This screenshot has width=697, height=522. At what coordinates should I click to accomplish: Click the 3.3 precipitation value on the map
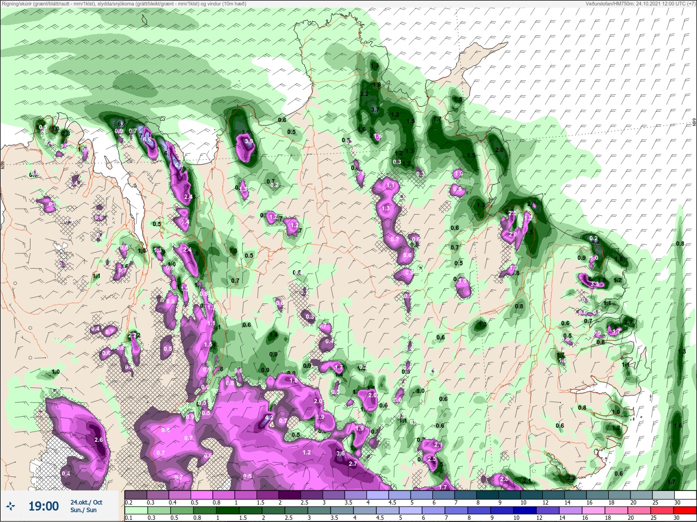(x=595, y=284)
